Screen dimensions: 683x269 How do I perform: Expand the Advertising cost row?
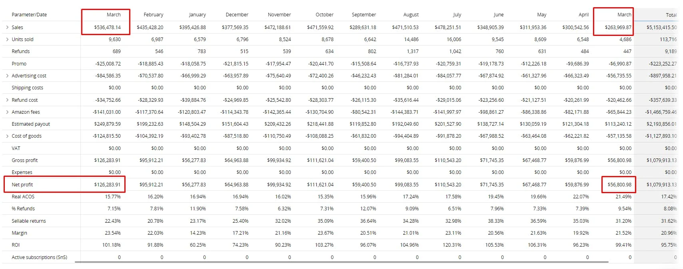click(7, 75)
